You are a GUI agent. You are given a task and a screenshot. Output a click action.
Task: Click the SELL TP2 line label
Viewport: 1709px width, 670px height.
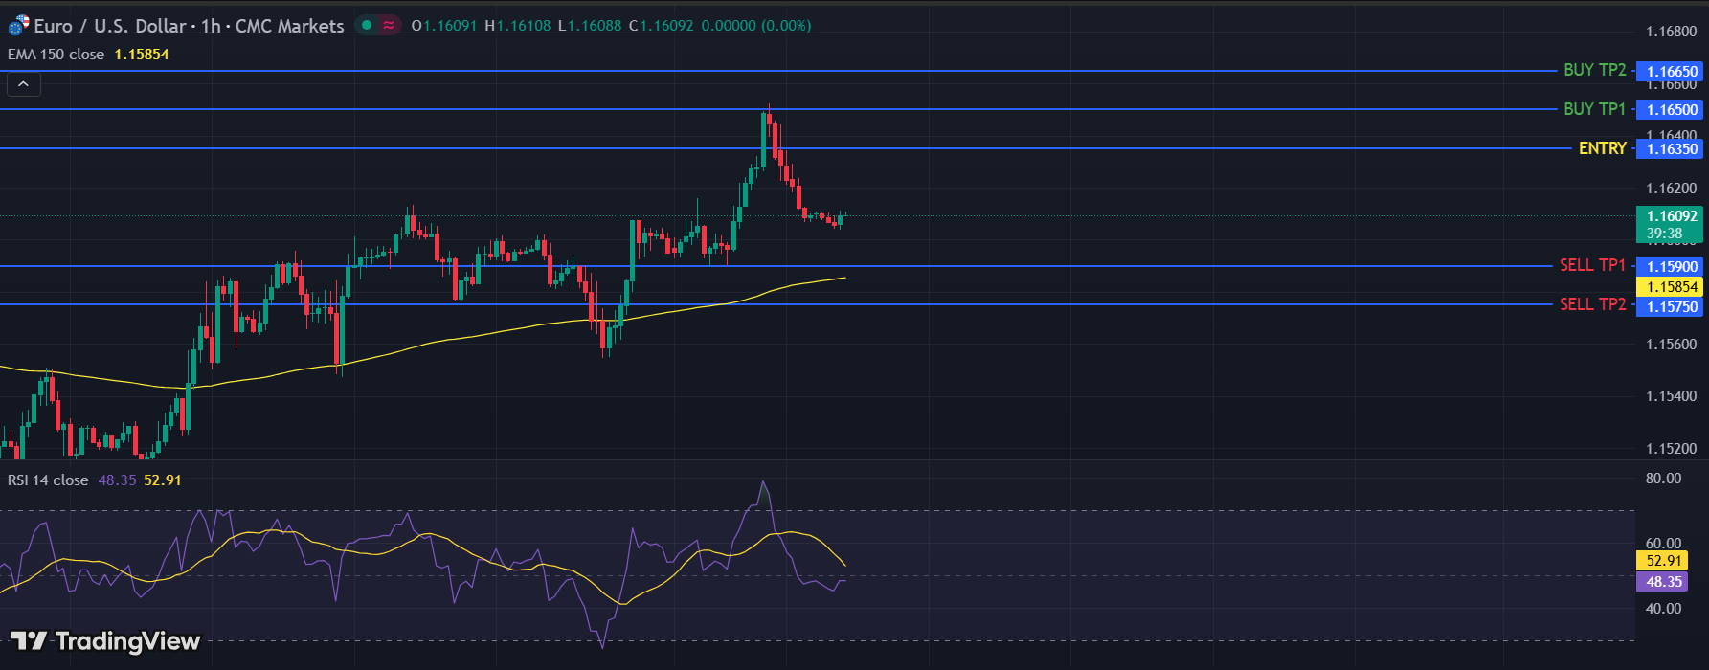1592,304
